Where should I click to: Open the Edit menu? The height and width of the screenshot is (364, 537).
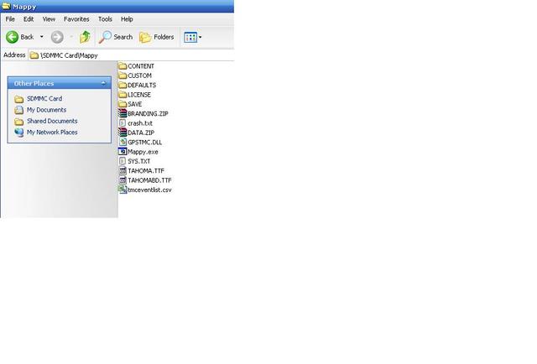coord(29,19)
